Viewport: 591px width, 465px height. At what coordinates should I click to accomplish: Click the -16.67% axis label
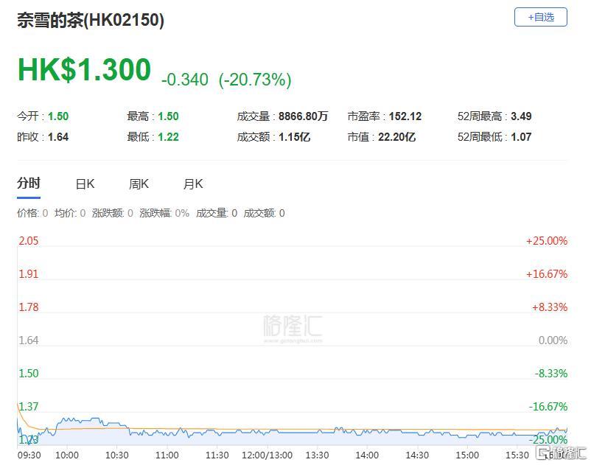coord(548,407)
